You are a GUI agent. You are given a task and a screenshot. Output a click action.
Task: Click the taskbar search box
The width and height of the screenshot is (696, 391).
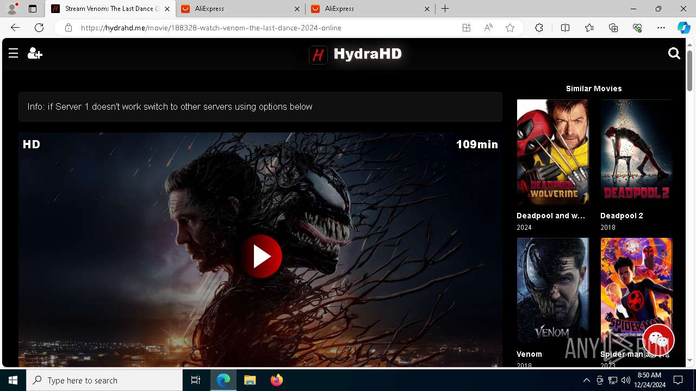pyautogui.click(x=104, y=380)
